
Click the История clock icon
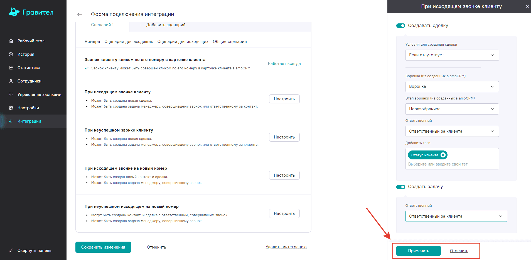coord(11,54)
